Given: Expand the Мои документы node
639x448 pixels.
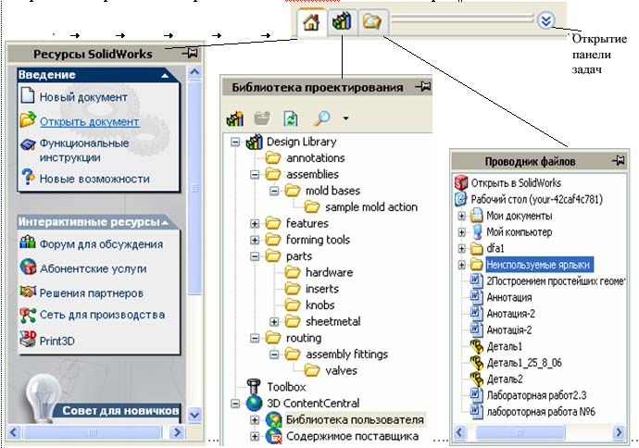Looking at the screenshot, I should tap(461, 216).
